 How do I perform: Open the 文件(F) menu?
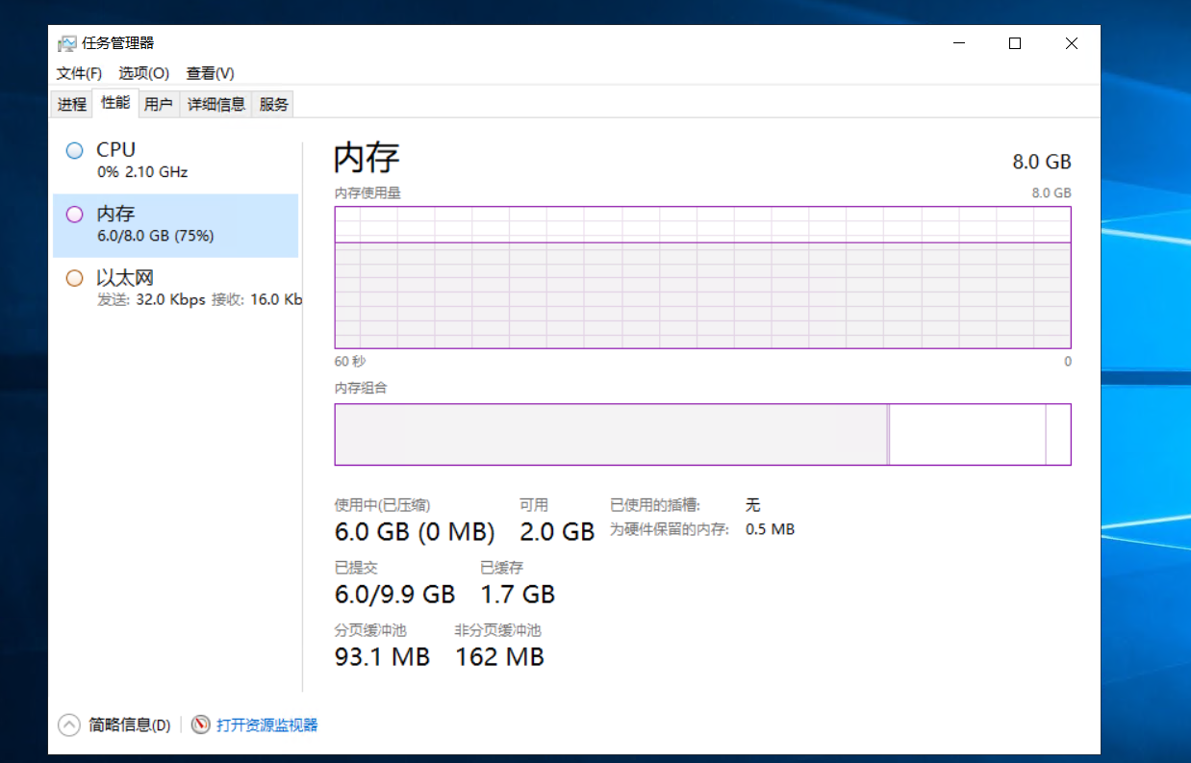79,73
